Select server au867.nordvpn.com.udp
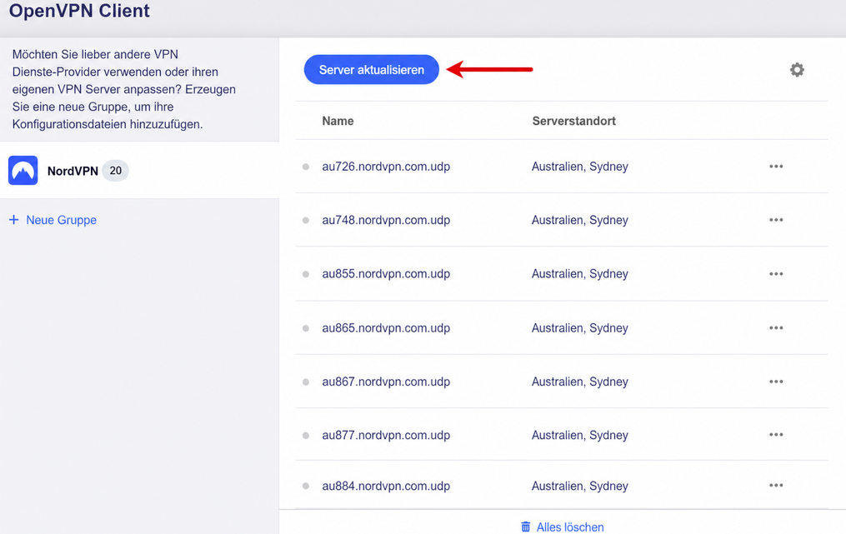Screen dimensions: 846x534 click(x=386, y=382)
